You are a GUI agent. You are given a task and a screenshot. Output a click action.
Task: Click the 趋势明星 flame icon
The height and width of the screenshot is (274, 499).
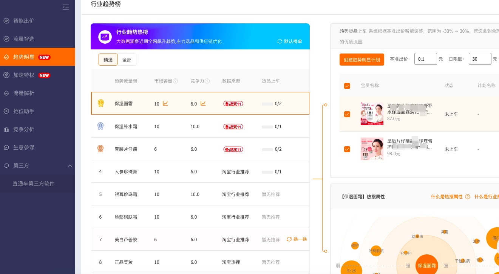6,57
